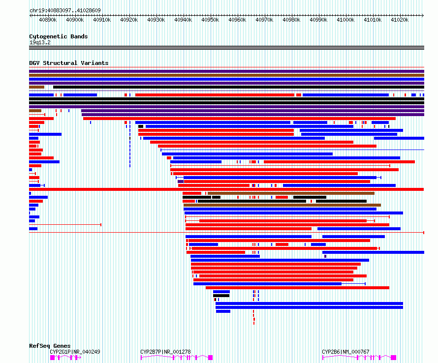Click the 41000k ruler tick label
The image size is (438, 363).
point(346,20)
